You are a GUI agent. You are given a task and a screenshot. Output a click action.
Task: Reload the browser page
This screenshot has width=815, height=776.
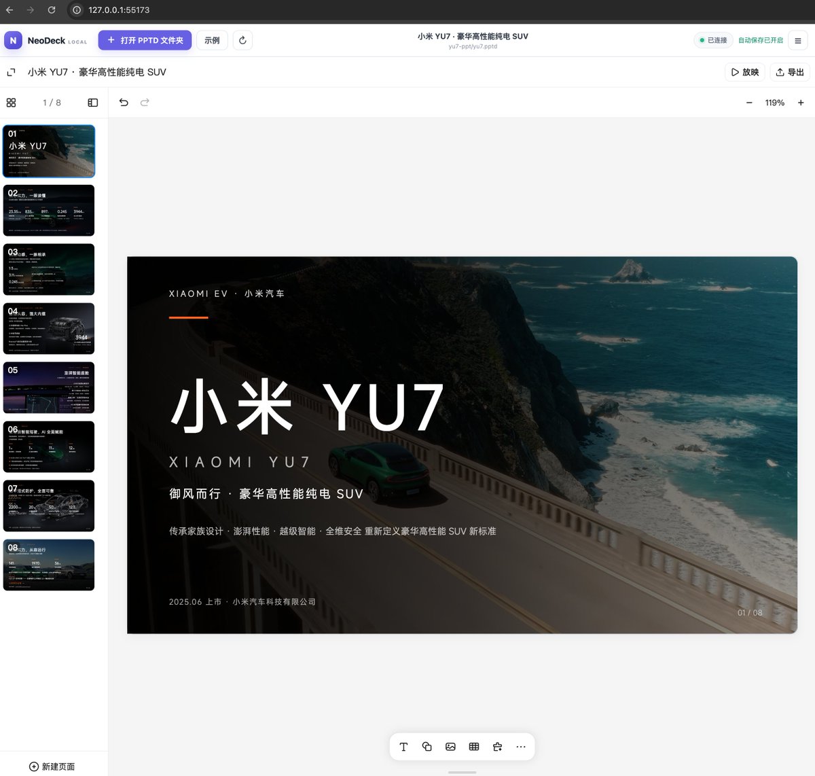pyautogui.click(x=52, y=10)
